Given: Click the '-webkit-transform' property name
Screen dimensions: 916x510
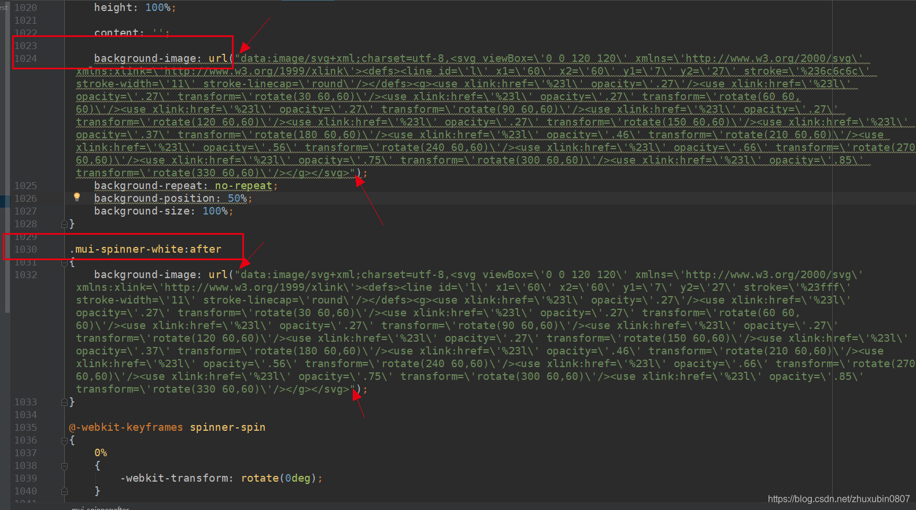Looking at the screenshot, I should click(x=174, y=478).
